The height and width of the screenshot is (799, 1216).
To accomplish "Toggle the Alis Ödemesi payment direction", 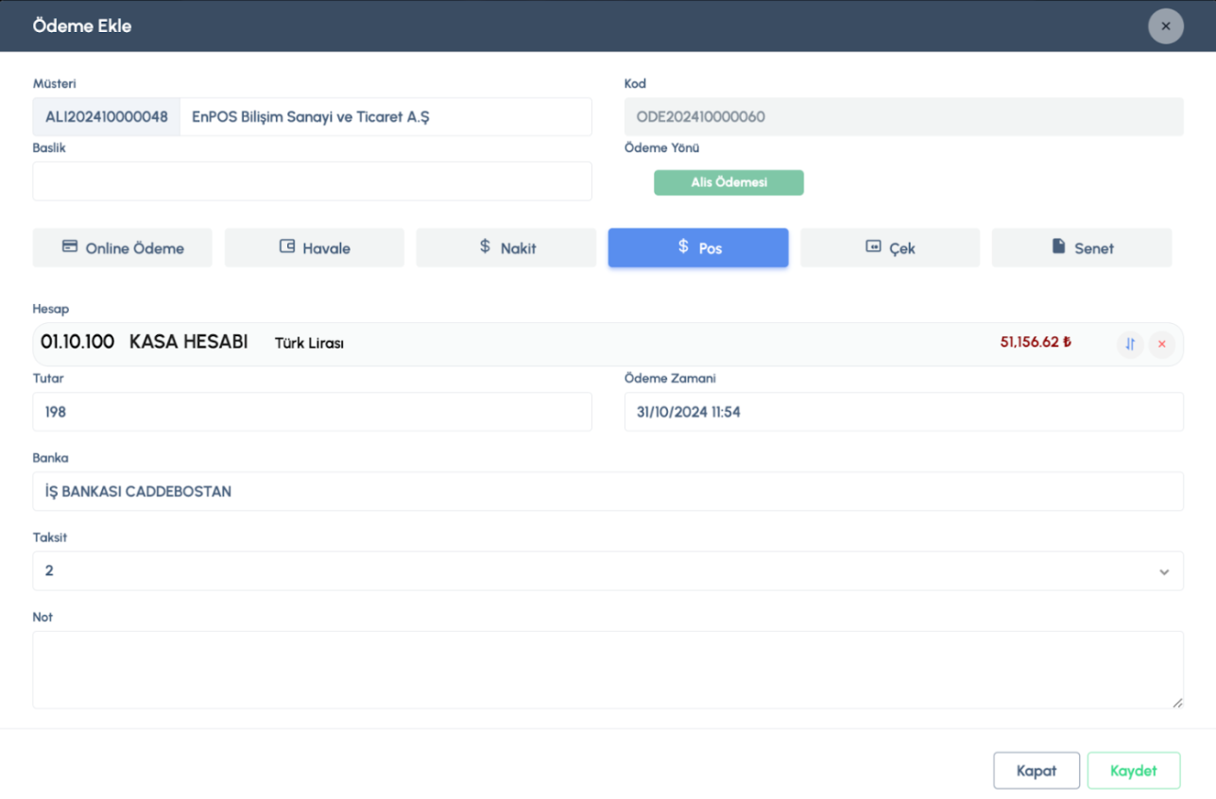I will [x=728, y=183].
